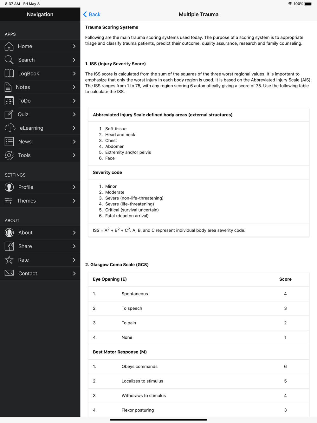This screenshot has width=317, height=423.
Task: Go Back to the previous page
Action: pos(92,14)
